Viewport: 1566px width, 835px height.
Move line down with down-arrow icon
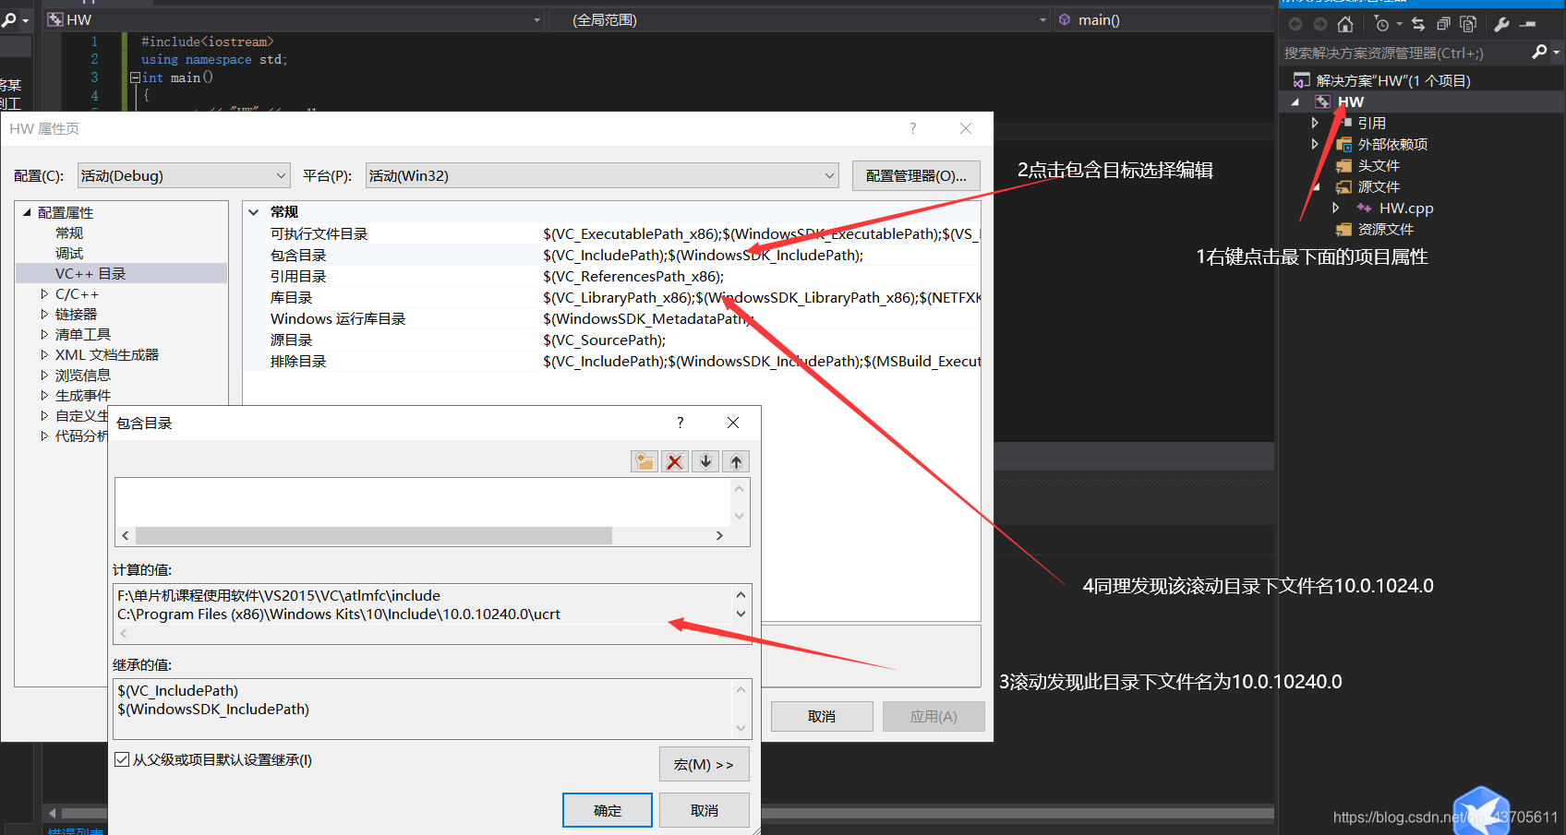[x=705, y=461]
